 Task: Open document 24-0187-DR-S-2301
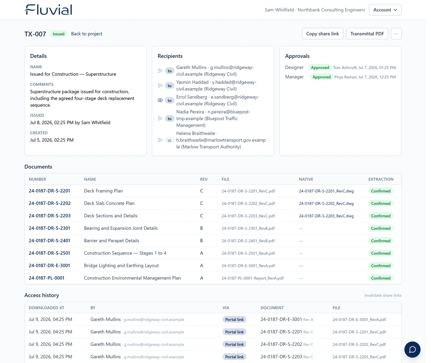click(49, 228)
